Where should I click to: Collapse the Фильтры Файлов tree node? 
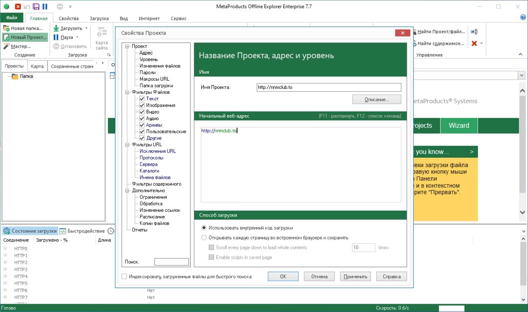click(x=127, y=92)
